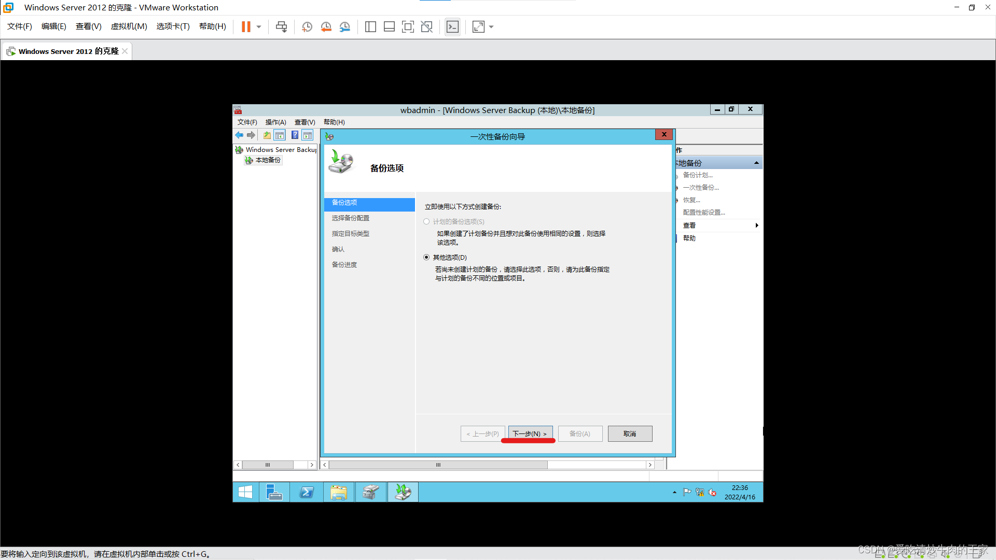
Task: Open Server Manager from guest taskbar
Action: click(x=274, y=492)
